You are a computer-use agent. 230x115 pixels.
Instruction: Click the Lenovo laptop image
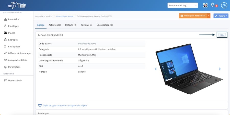(189, 69)
